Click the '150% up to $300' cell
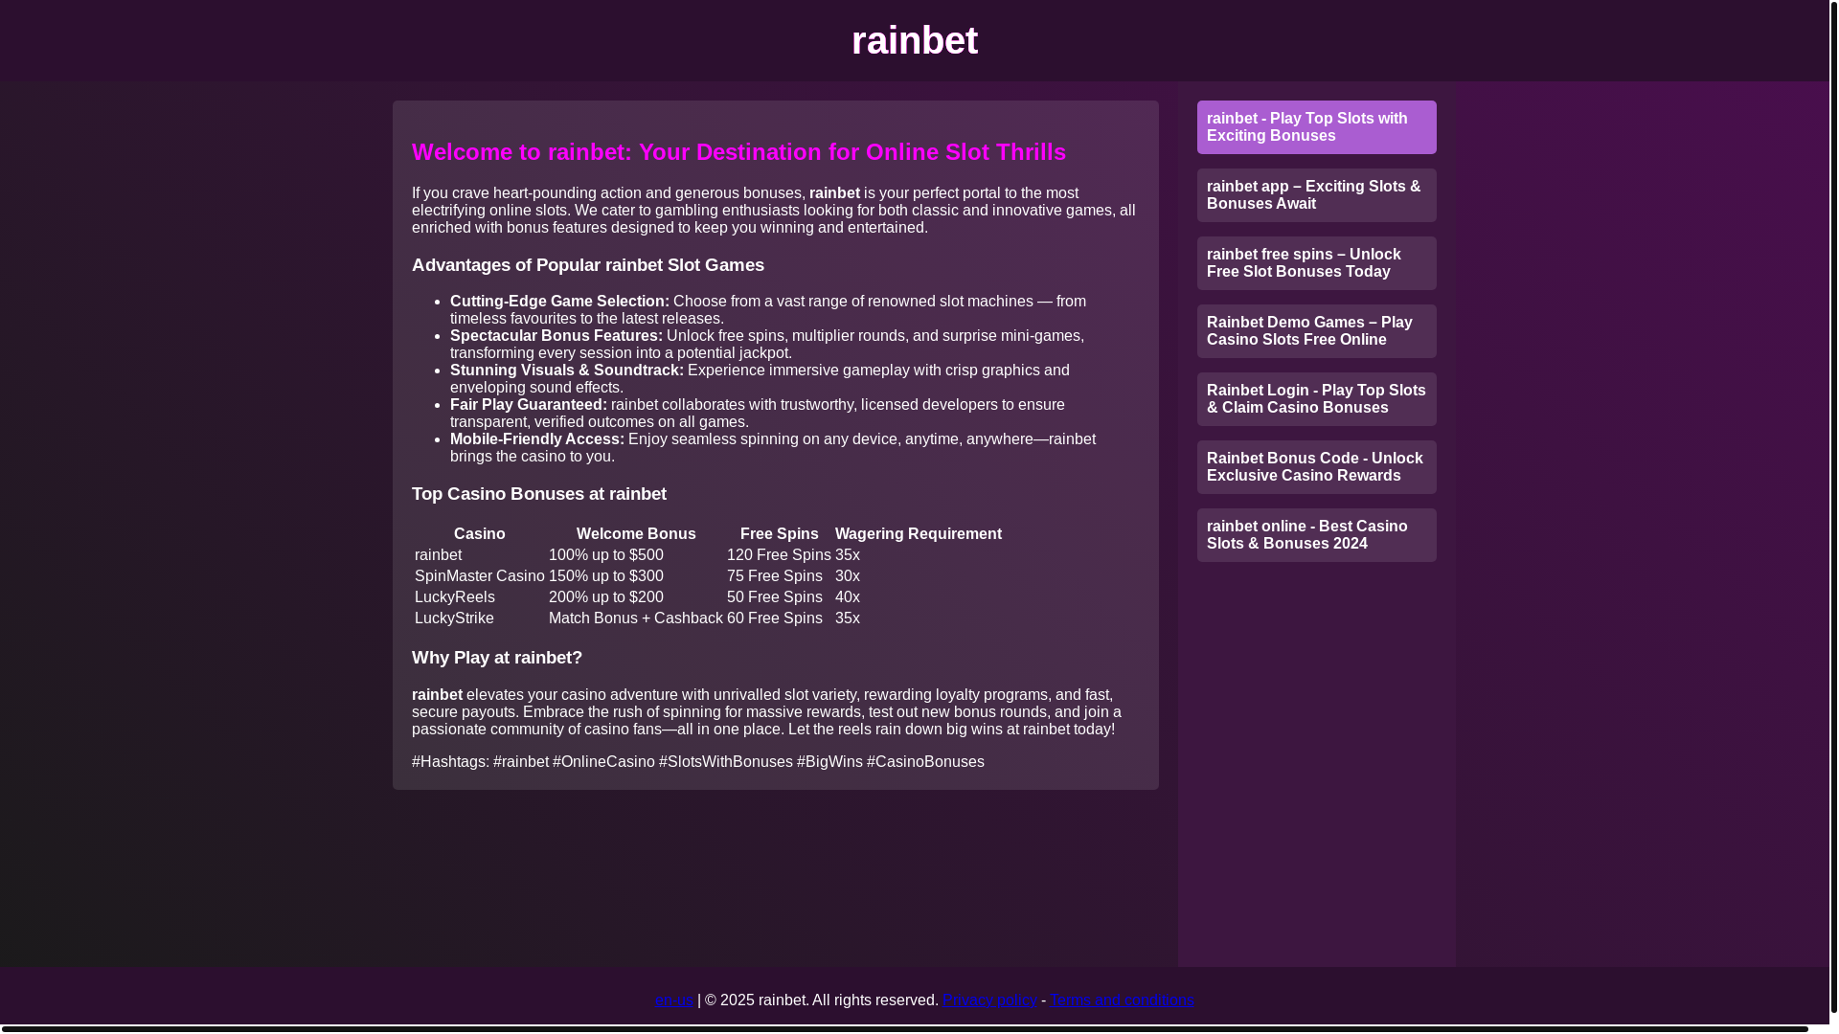 coord(606,576)
